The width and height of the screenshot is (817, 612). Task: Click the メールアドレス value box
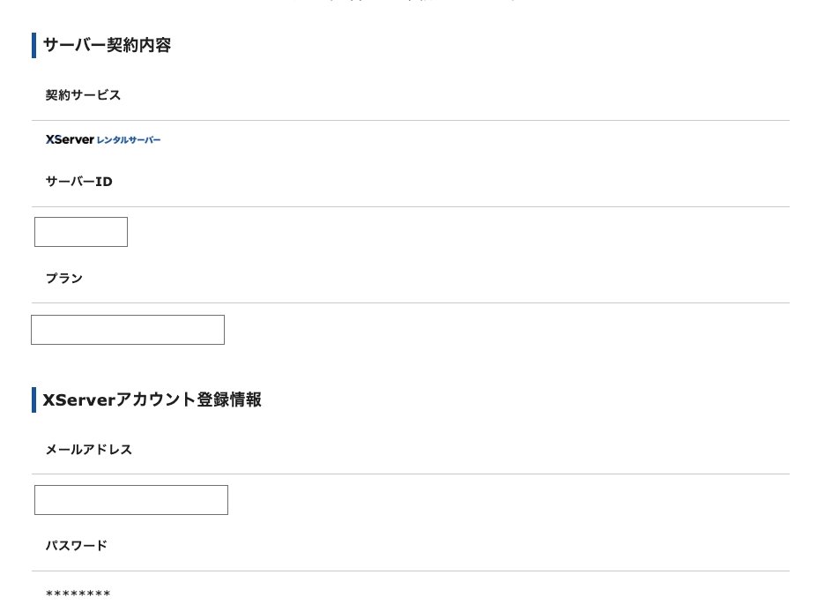pyautogui.click(x=131, y=500)
